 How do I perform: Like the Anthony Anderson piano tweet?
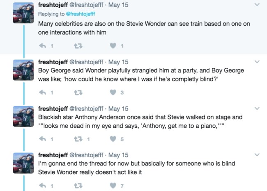(x=113, y=139)
